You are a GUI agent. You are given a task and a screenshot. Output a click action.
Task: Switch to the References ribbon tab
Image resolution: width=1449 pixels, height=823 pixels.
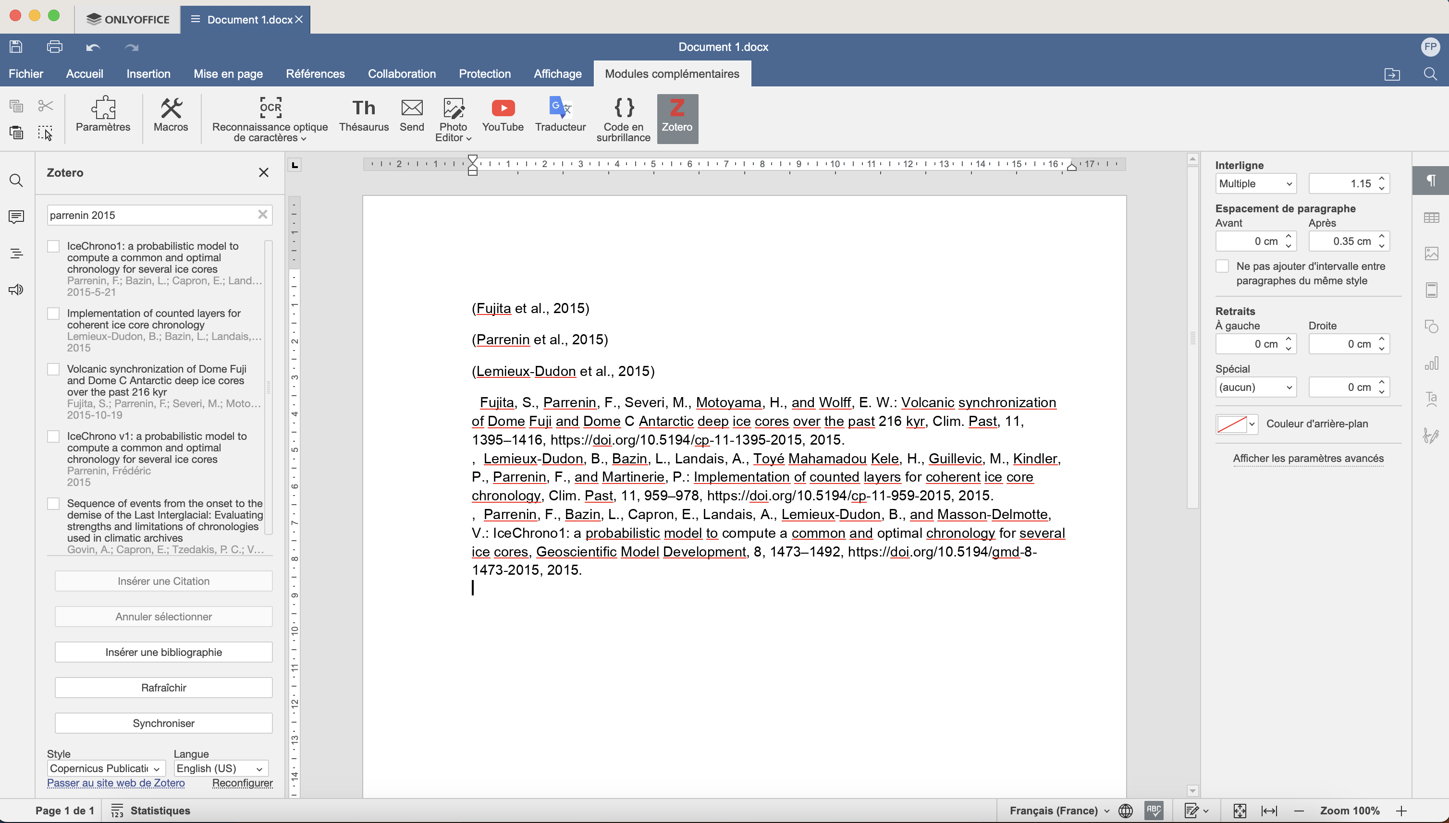click(x=315, y=73)
